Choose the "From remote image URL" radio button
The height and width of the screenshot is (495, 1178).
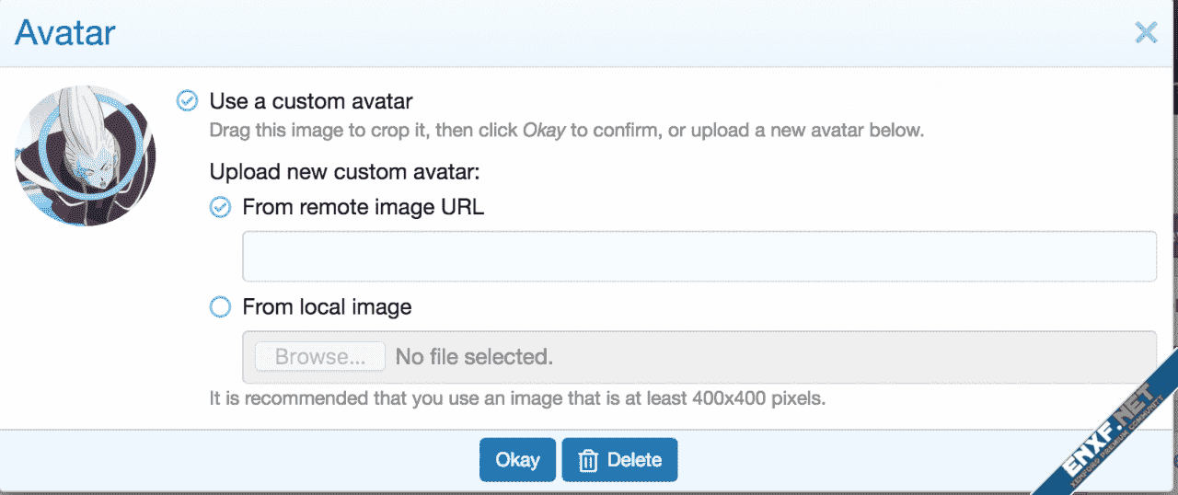click(x=220, y=208)
